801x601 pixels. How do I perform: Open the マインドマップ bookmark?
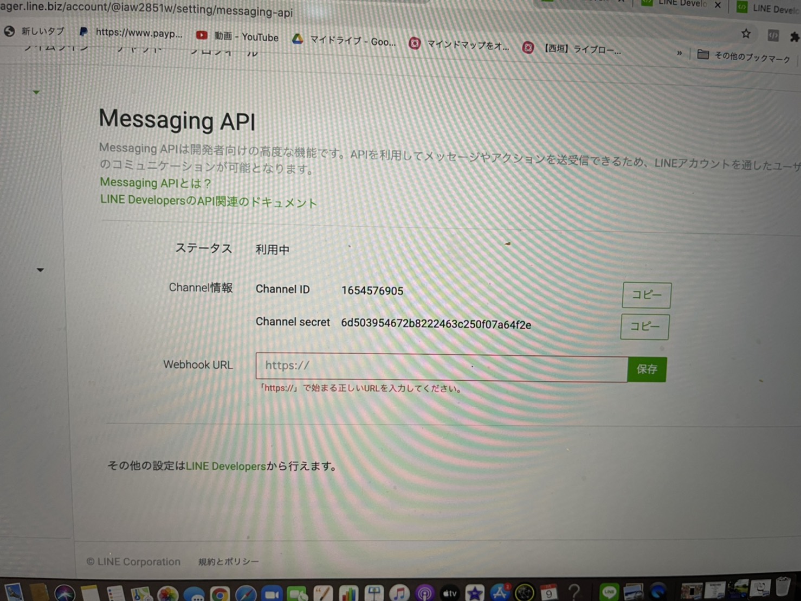[458, 44]
